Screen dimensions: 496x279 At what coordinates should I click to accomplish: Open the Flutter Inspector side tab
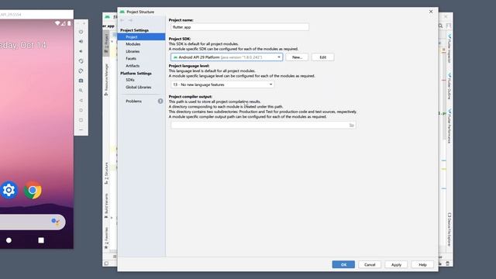449,49
